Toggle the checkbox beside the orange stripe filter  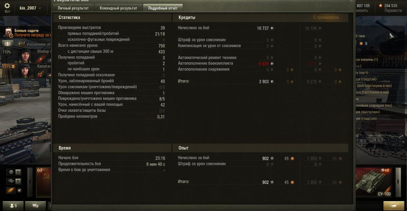click(x=19, y=190)
